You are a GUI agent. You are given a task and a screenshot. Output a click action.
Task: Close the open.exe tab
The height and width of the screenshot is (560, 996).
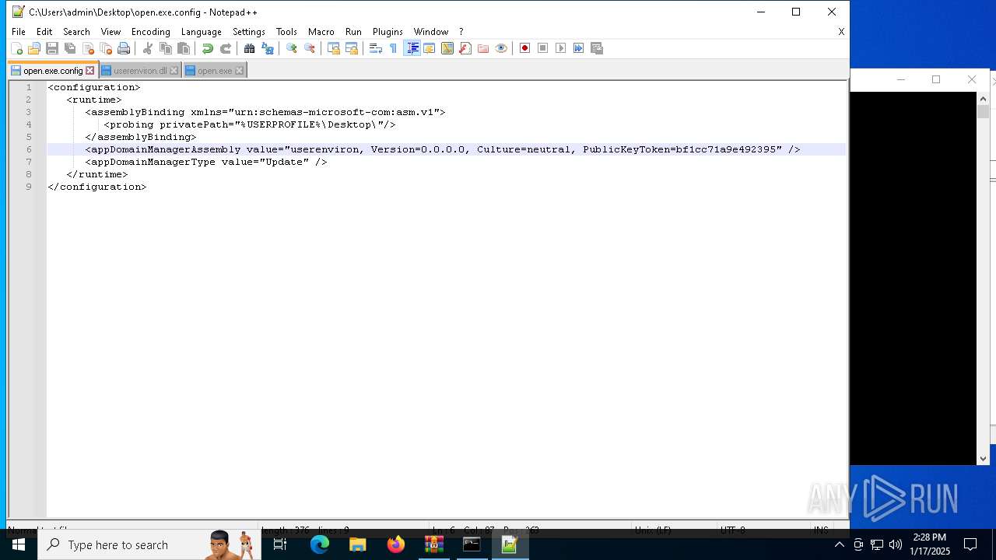point(239,71)
